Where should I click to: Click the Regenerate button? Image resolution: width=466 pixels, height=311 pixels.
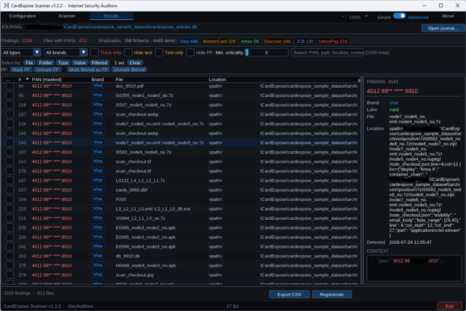click(331, 294)
